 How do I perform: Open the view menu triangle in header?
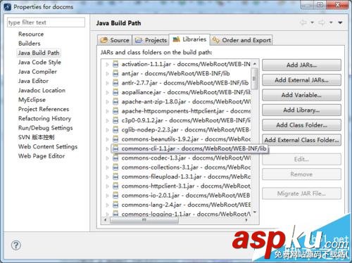tap(340, 23)
